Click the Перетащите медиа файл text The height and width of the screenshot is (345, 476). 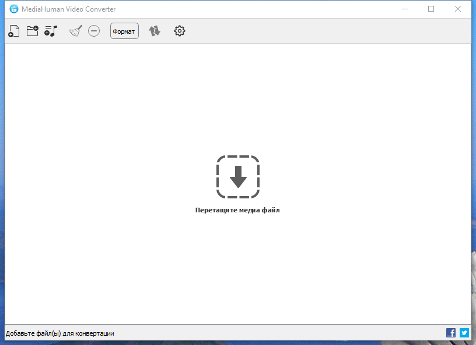tap(237, 210)
